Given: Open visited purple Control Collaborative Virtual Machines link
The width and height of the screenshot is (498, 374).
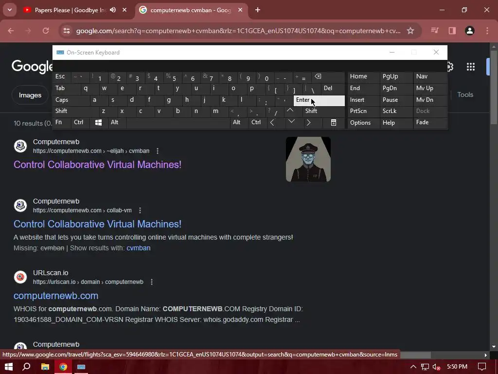Looking at the screenshot, I should click(97, 165).
